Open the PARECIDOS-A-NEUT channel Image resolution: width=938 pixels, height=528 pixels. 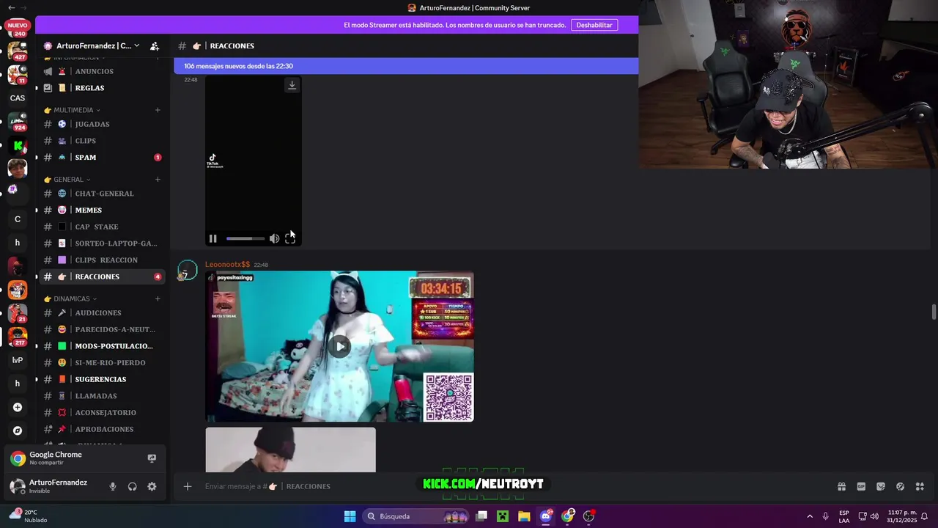(100, 329)
